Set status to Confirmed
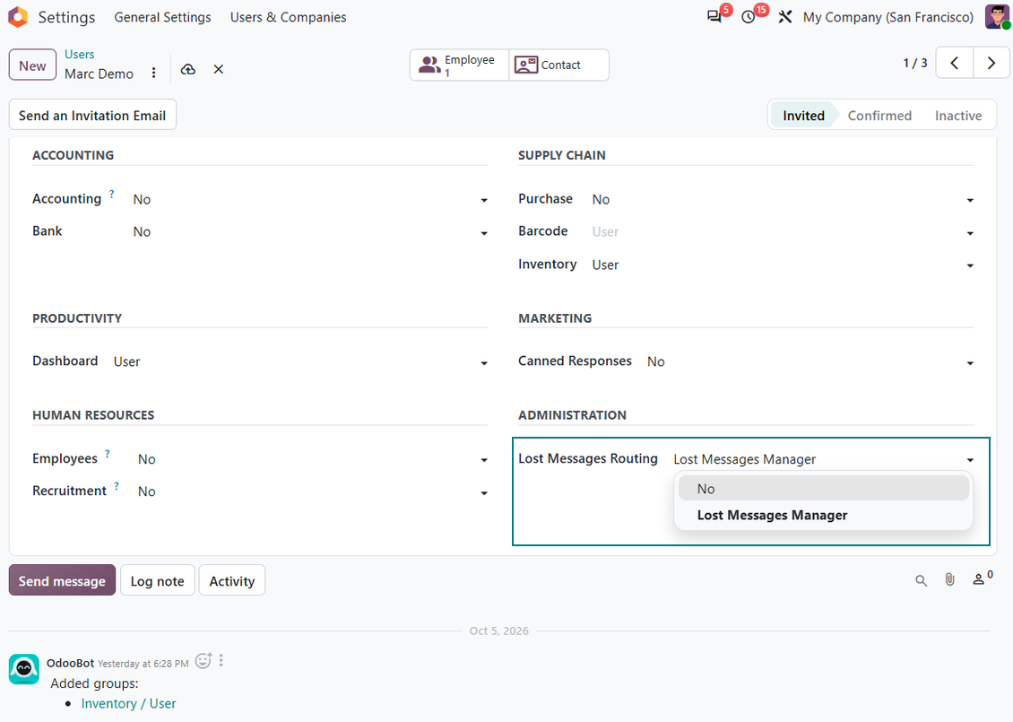 tap(879, 116)
